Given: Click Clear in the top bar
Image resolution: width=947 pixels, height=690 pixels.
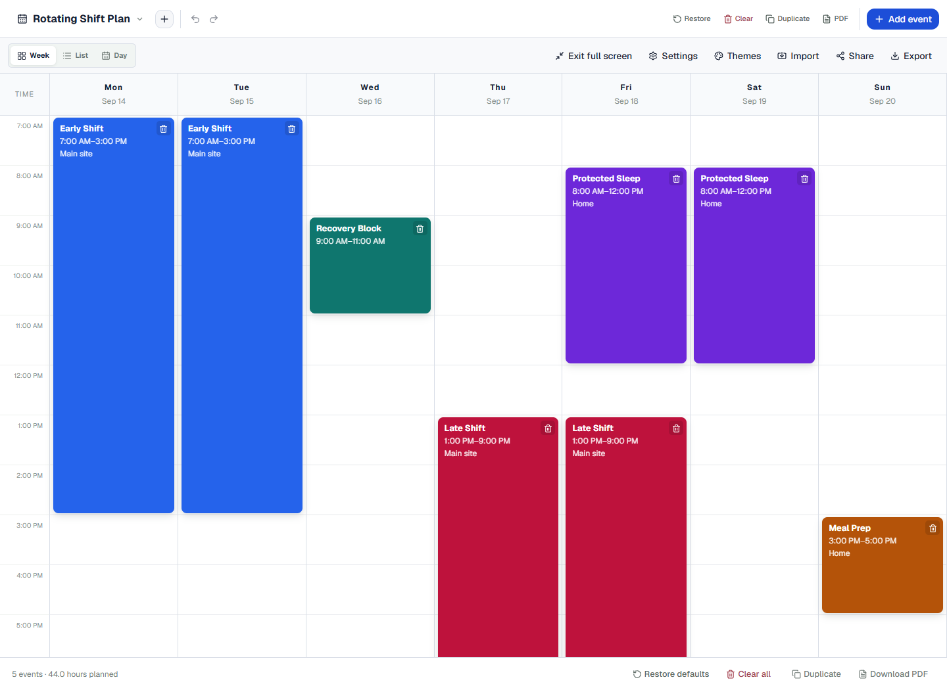Looking at the screenshot, I should [739, 19].
